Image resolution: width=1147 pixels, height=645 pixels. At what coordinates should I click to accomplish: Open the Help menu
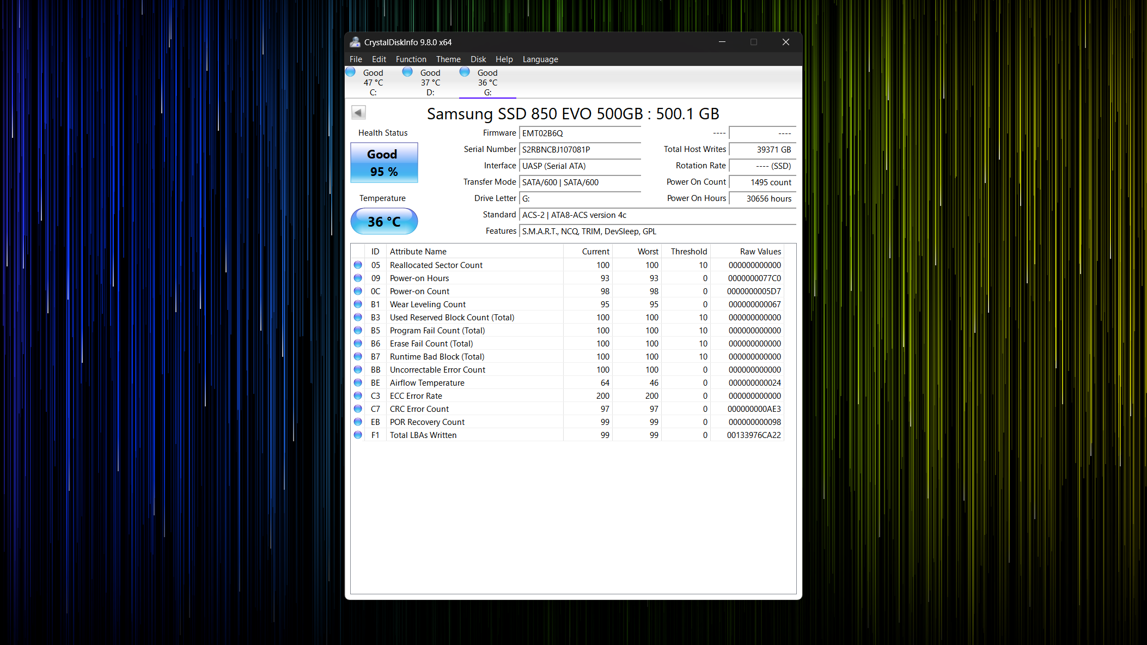coord(504,59)
